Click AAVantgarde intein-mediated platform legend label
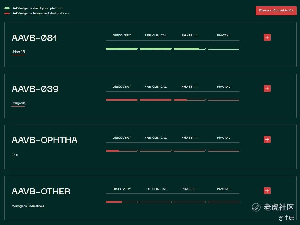 coord(41,13)
